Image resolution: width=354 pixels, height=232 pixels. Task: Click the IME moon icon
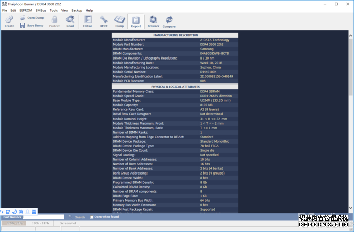[14, 212]
